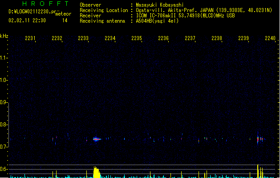Click the Receiving Location label

(104, 10)
